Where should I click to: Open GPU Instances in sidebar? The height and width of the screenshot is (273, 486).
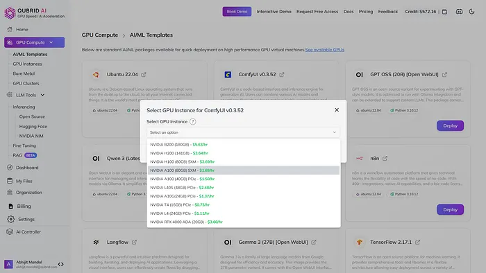(27, 64)
